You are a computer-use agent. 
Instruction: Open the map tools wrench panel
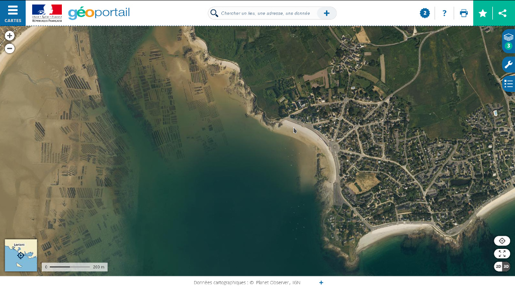508,65
